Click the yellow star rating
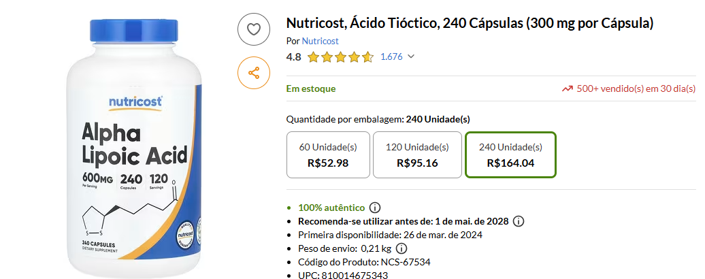The height and width of the screenshot is (279, 705). click(x=340, y=57)
